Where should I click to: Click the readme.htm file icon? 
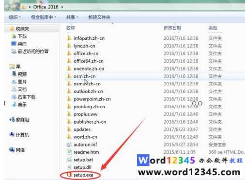[69, 152]
